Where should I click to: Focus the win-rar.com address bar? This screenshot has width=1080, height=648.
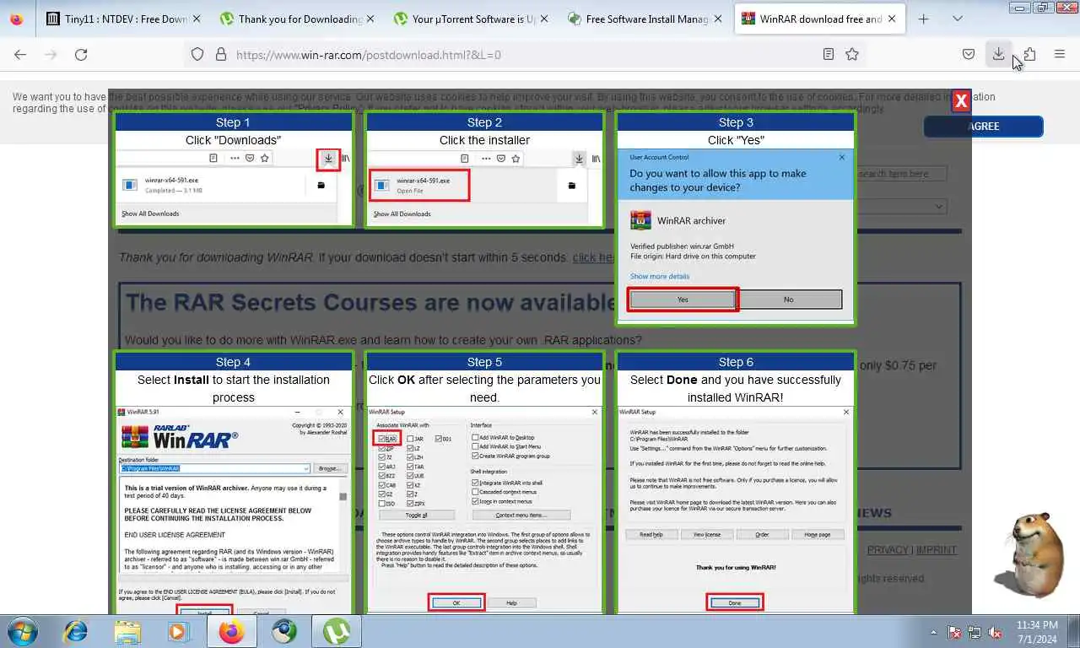(x=523, y=54)
